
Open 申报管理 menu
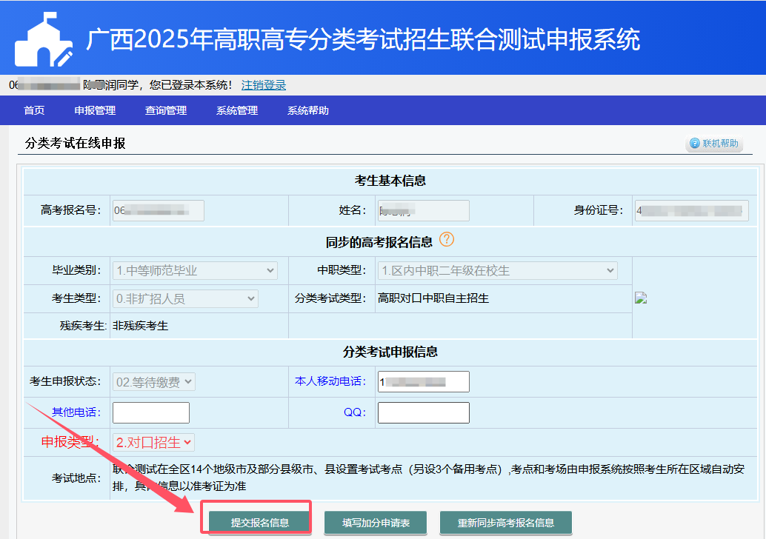(95, 111)
